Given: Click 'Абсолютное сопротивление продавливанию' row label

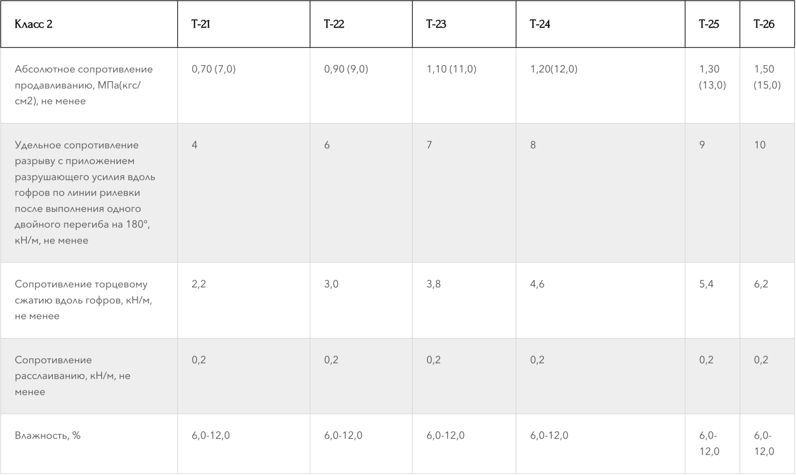Looking at the screenshot, I should [x=84, y=85].
